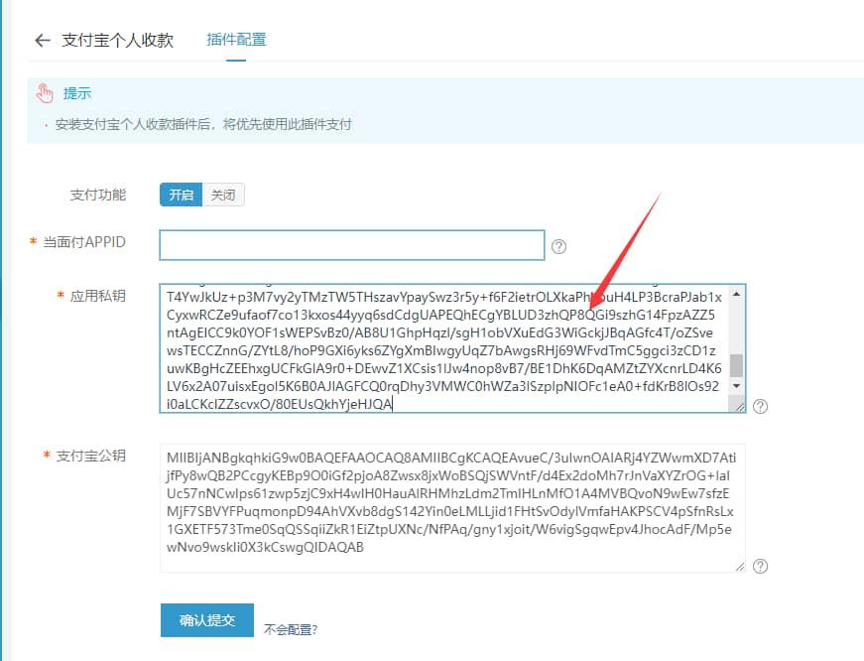Click the back arrow beside 支付宝个人收款
Image resolution: width=864 pixels, height=661 pixels.
click(43, 41)
